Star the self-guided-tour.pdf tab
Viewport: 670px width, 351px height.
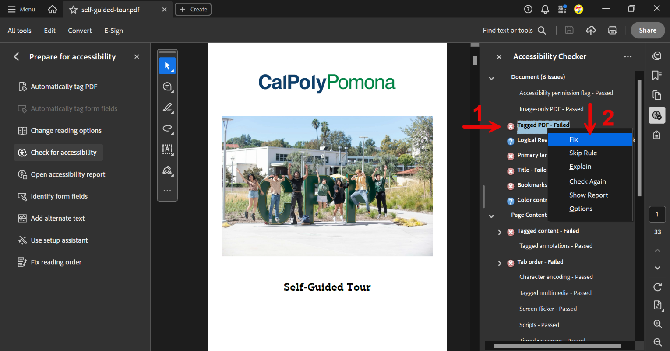tap(73, 10)
